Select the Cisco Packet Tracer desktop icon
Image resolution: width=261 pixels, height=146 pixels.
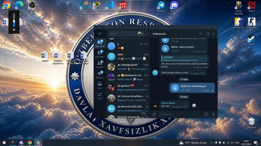(97, 8)
